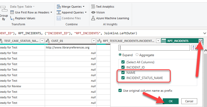Open the Append Queries dropdown arrow
This screenshot has height=107, width=207.
(86, 12)
